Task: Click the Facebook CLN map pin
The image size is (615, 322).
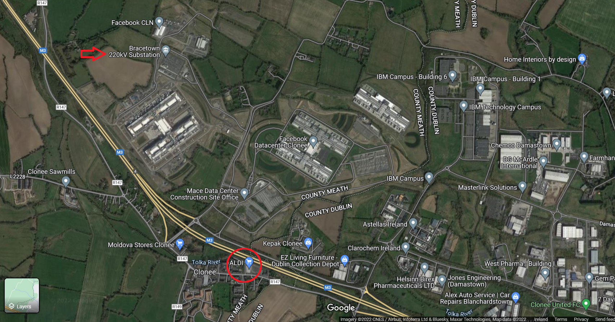Action: coord(159,22)
